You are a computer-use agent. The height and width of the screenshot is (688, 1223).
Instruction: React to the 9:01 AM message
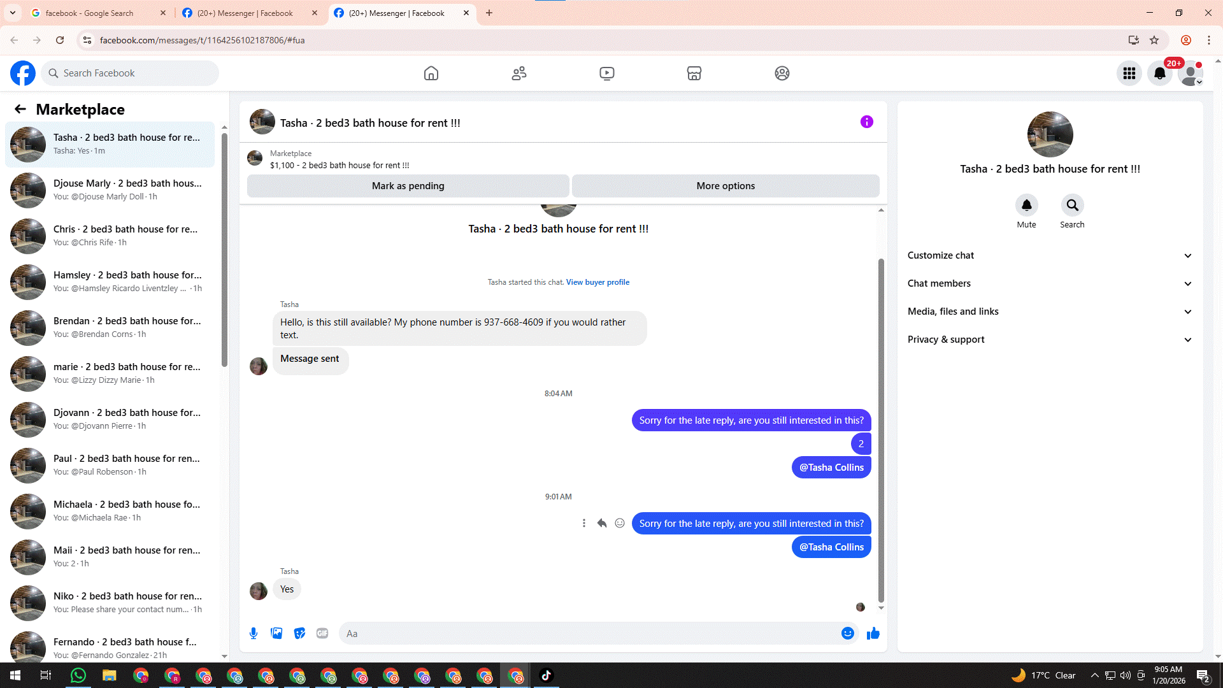tap(620, 523)
